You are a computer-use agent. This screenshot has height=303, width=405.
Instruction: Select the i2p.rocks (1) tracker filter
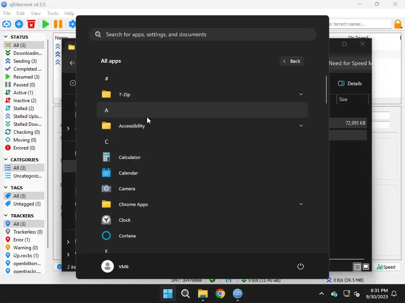click(24, 256)
